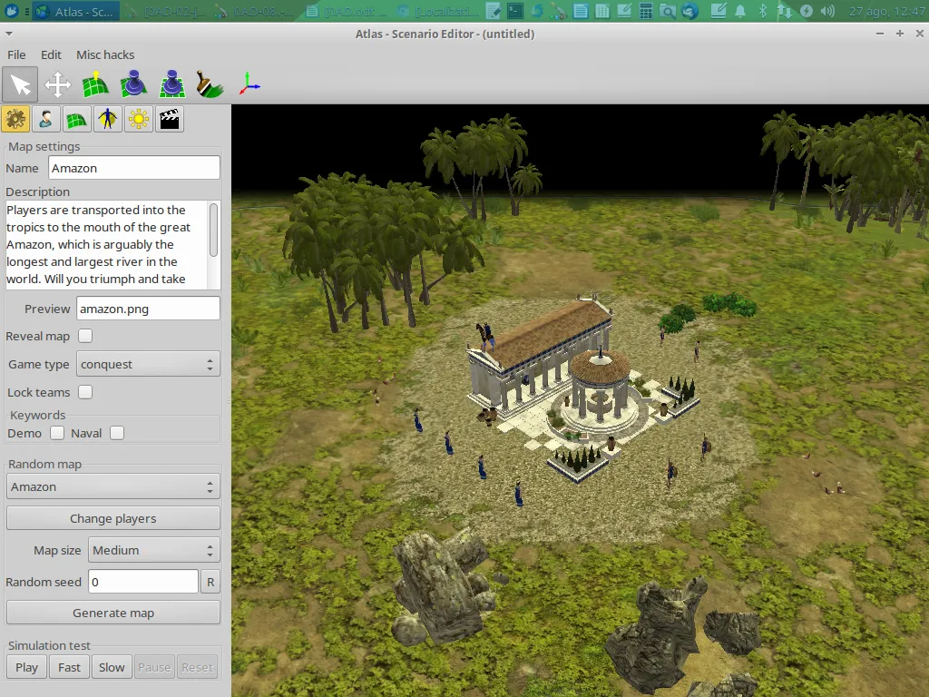The image size is (929, 697).
Task: Click the "Simulation test" group label
Action: tap(49, 645)
